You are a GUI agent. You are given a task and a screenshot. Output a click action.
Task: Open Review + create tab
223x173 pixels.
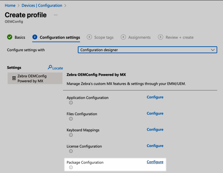[x=175, y=37]
